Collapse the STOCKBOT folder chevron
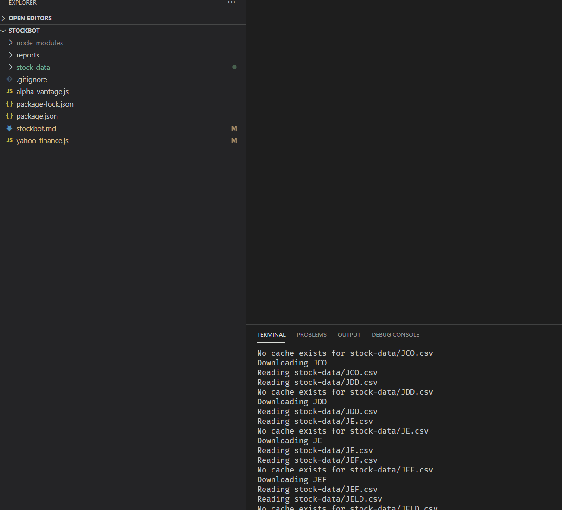The image size is (562, 510). click(4, 31)
